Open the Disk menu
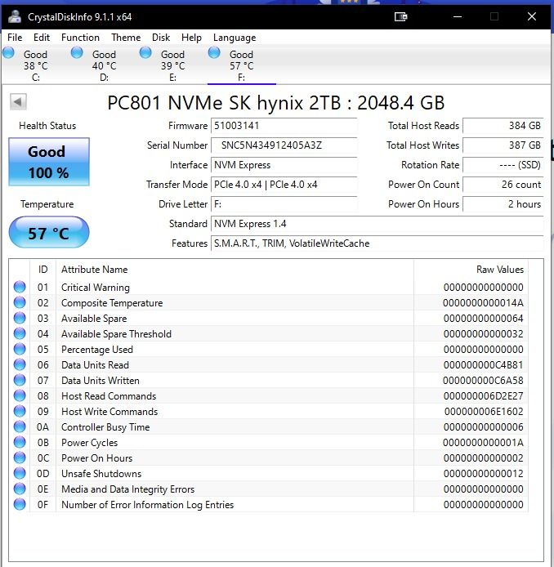 tap(161, 38)
